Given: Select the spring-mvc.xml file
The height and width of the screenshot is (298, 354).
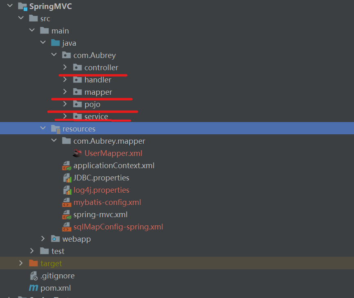Looking at the screenshot, I should [100, 214].
